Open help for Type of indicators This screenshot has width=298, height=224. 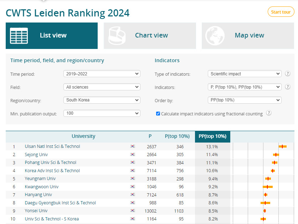[x=288, y=74]
